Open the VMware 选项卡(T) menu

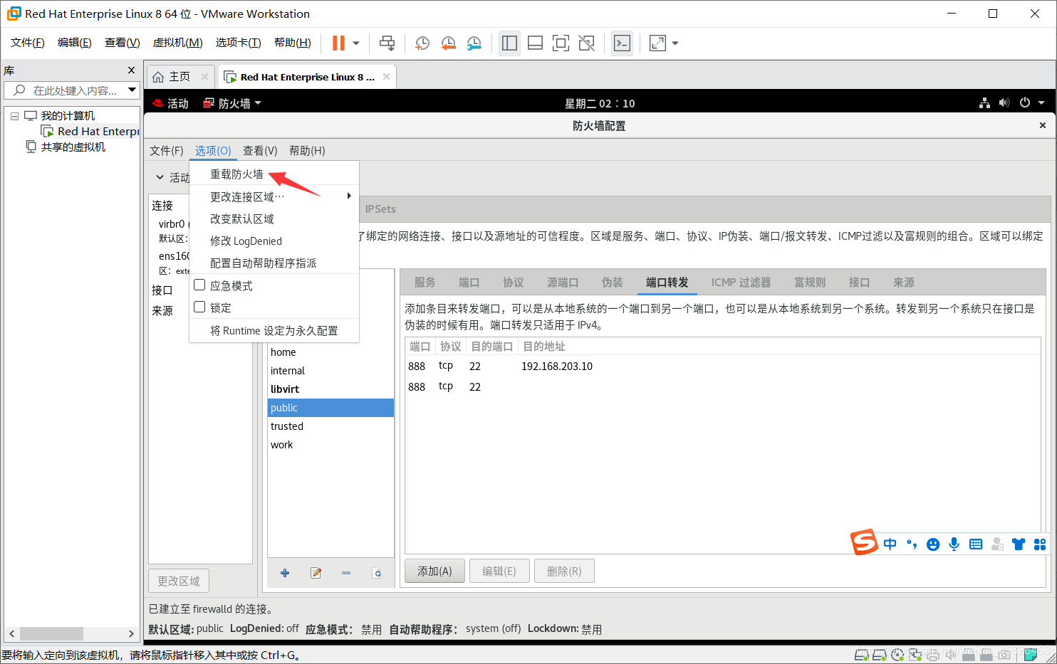coord(239,43)
